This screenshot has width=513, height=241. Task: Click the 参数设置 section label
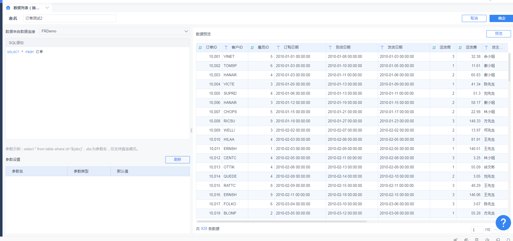click(13, 159)
